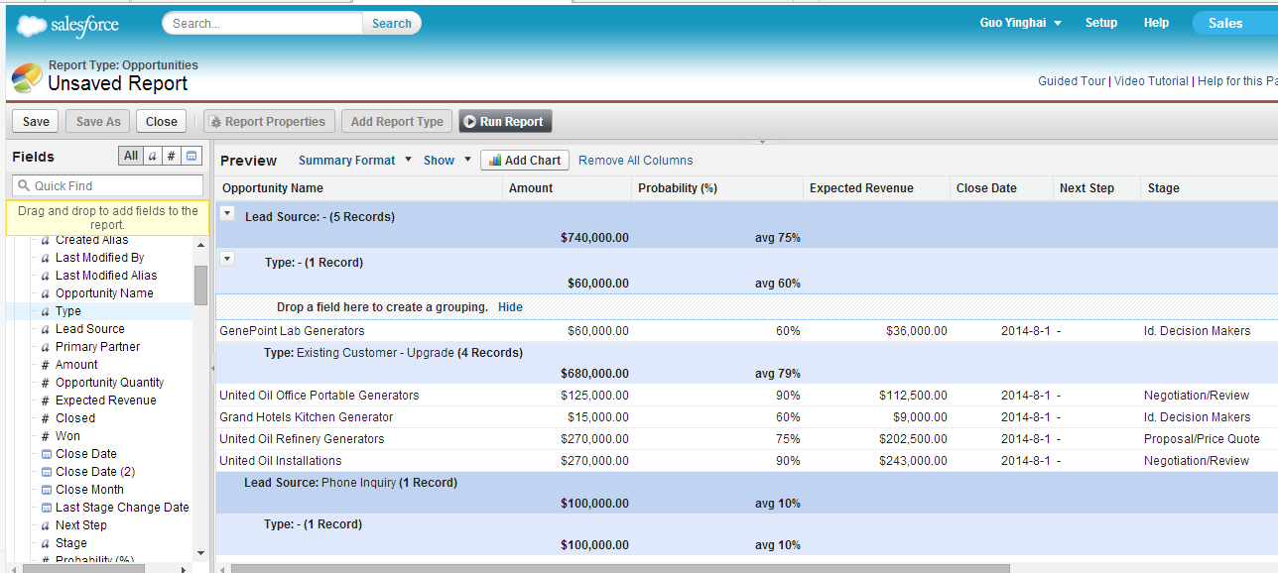Click text icon beside Created Alias field
1278x573 pixels.
[46, 240]
